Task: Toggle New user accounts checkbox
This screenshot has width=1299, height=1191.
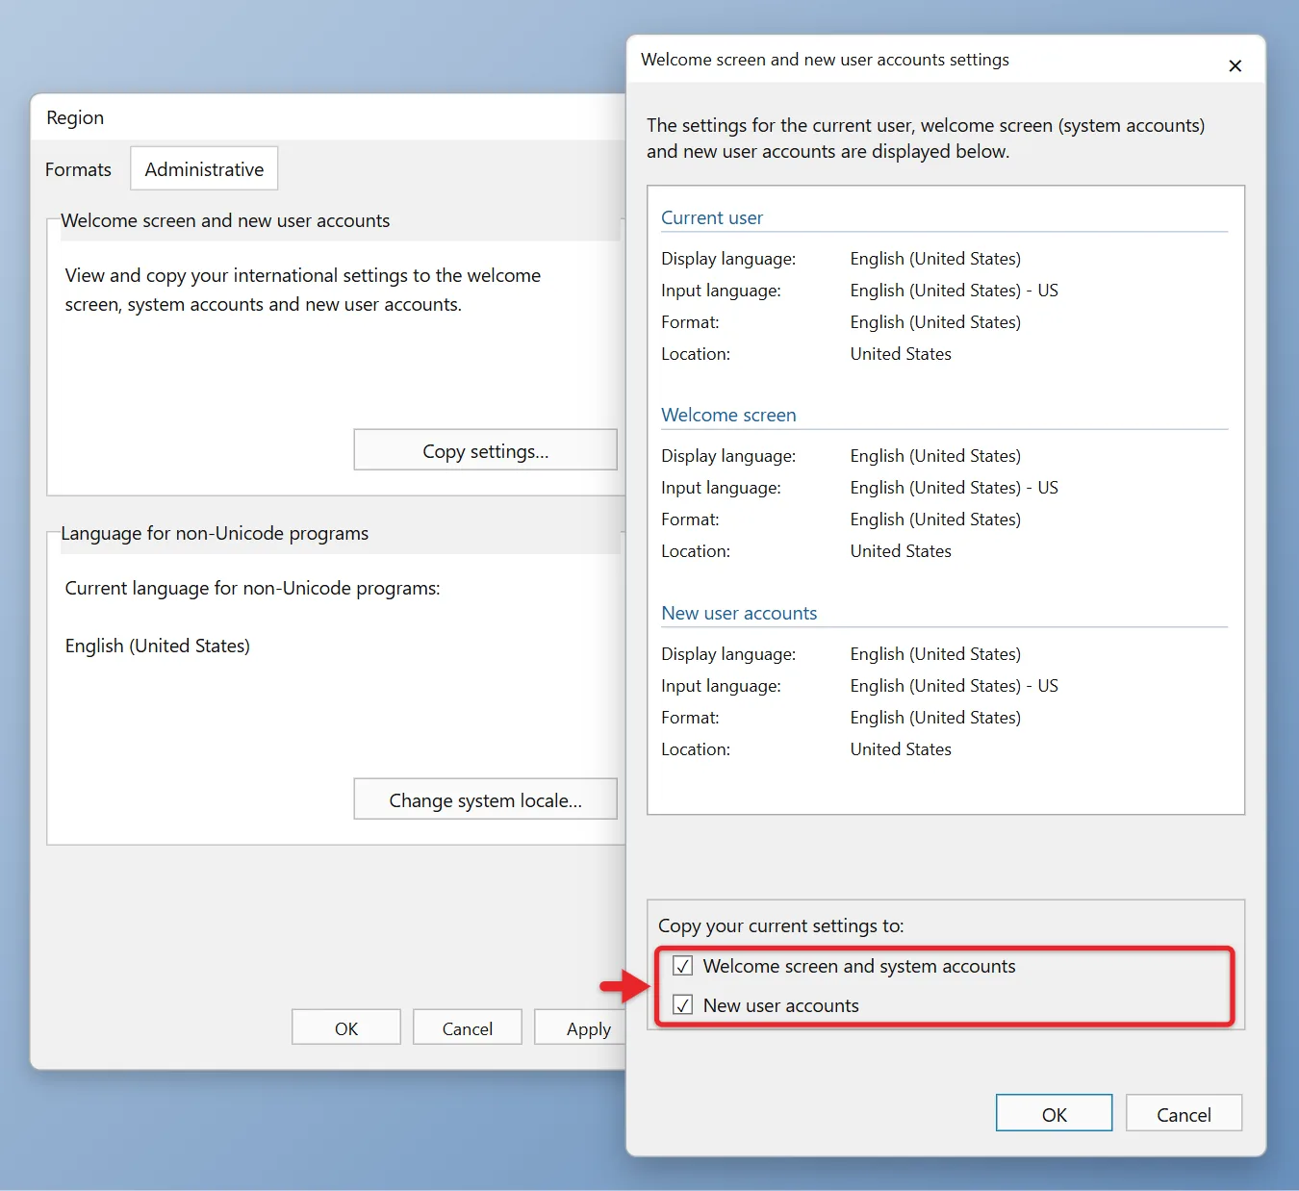Action: 683,1005
